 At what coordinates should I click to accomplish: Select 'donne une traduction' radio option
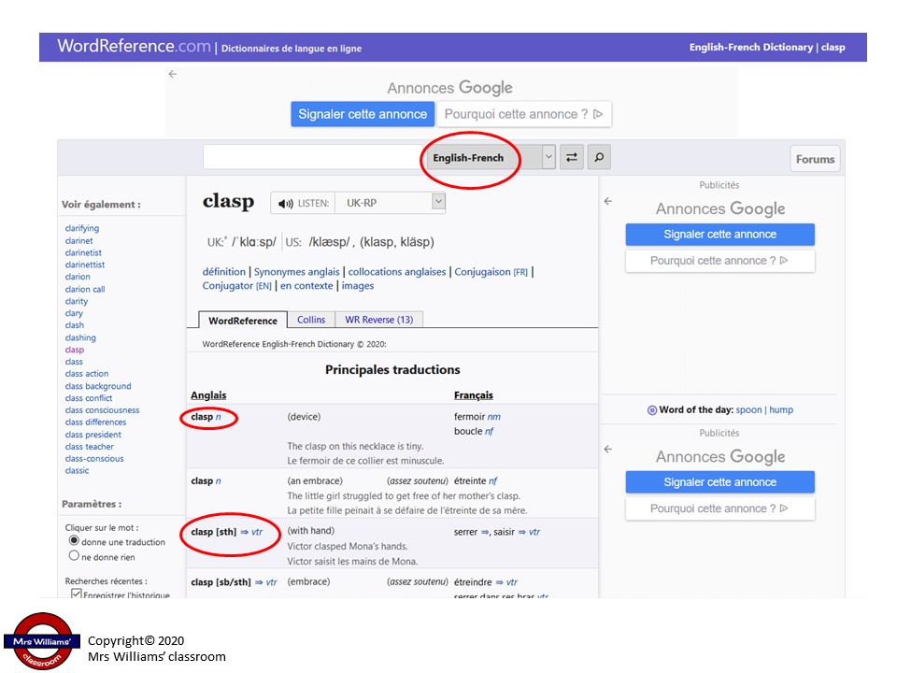coord(74,541)
